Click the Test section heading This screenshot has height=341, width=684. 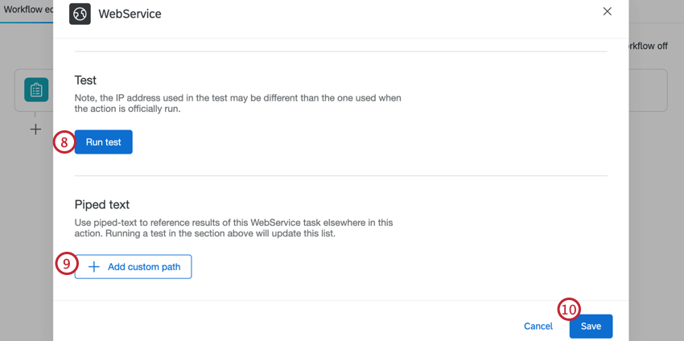pyautogui.click(x=85, y=80)
